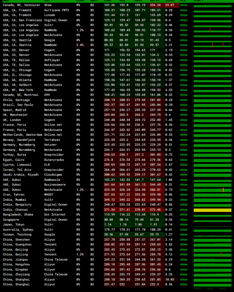The height and width of the screenshot is (292, 234).
Task: Click the chart for China Beijing Tencent
Action: pyautogui.click(x=212, y=255)
